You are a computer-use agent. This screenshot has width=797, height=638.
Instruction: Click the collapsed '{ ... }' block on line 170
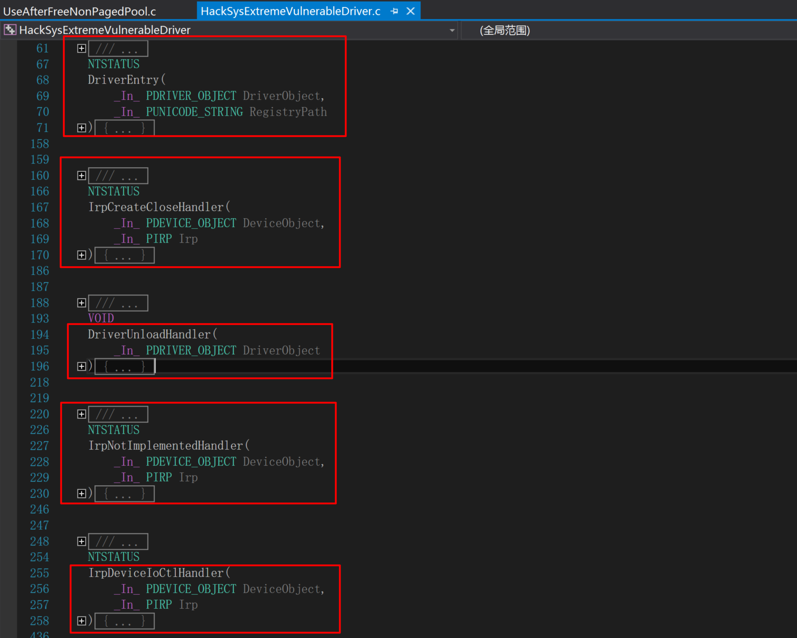tap(125, 255)
